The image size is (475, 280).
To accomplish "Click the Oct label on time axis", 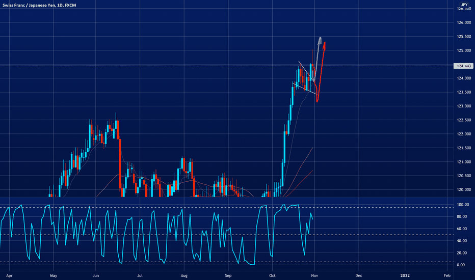I will point(272,276).
